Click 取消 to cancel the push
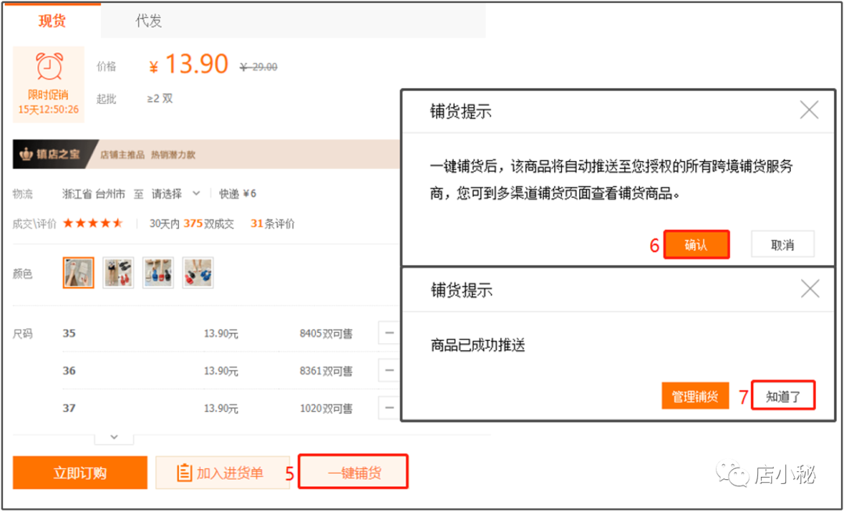This screenshot has height=512, width=844. pyautogui.click(x=782, y=244)
